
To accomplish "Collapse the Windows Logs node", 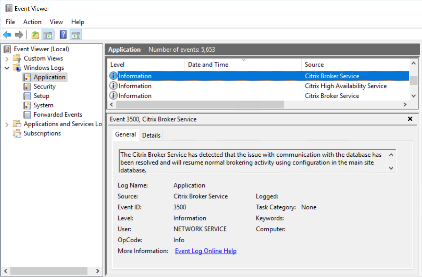I will coord(7,68).
